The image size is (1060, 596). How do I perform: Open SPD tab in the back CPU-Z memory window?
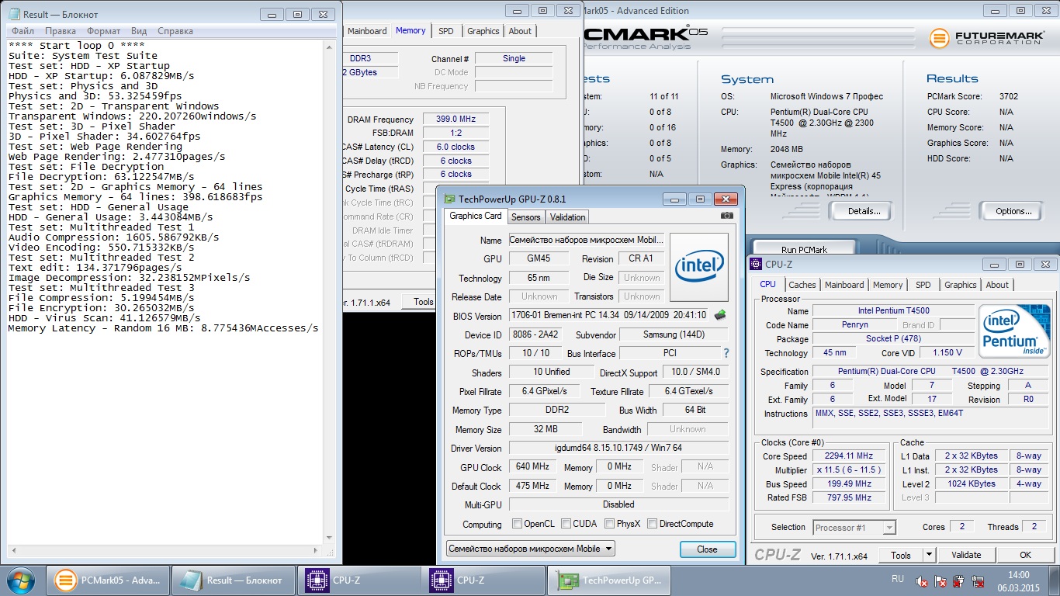click(446, 31)
